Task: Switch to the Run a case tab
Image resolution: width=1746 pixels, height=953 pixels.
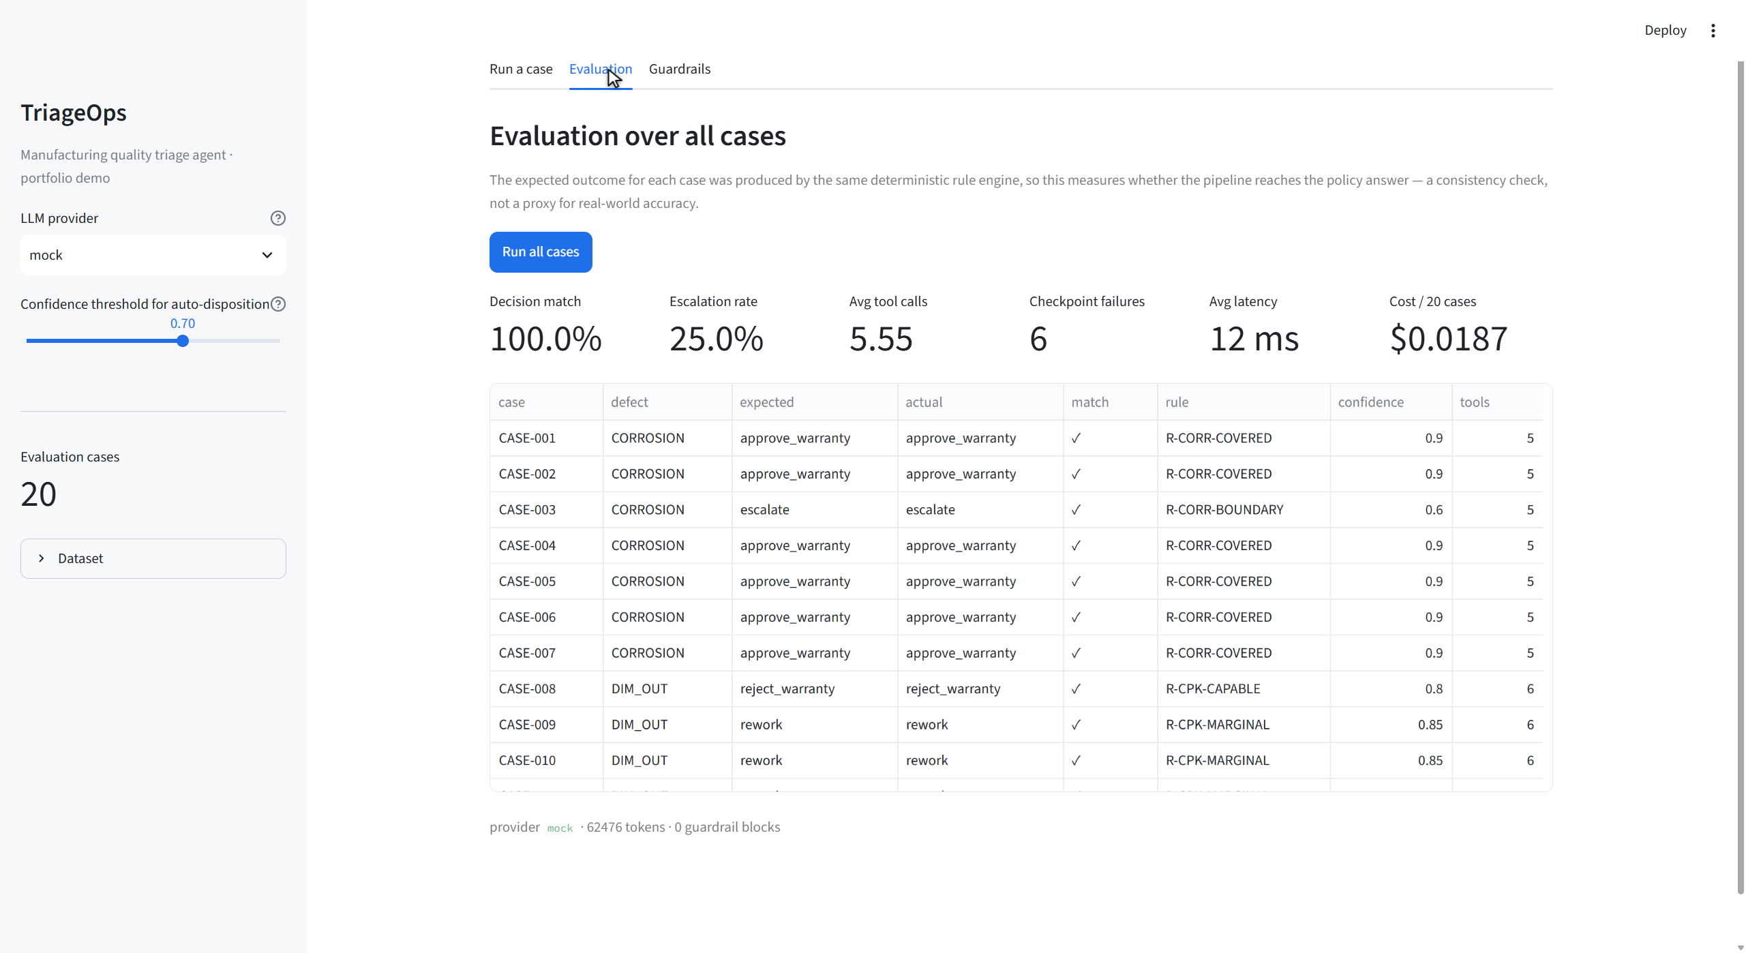Action: click(x=521, y=69)
